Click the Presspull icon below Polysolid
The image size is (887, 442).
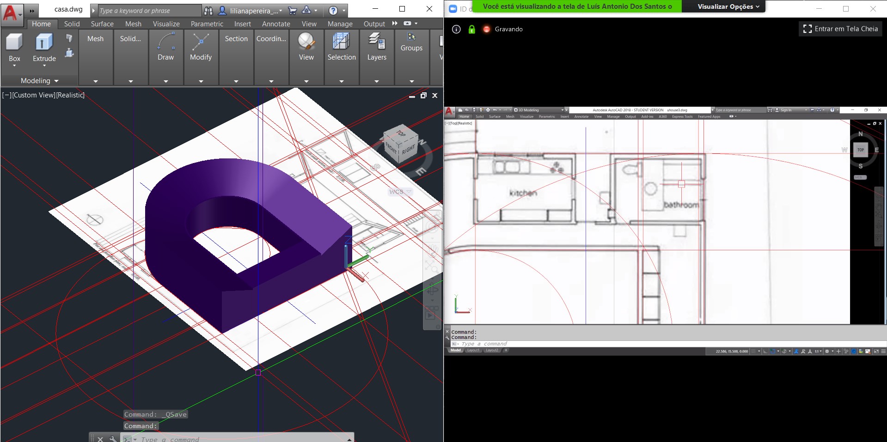(x=69, y=53)
